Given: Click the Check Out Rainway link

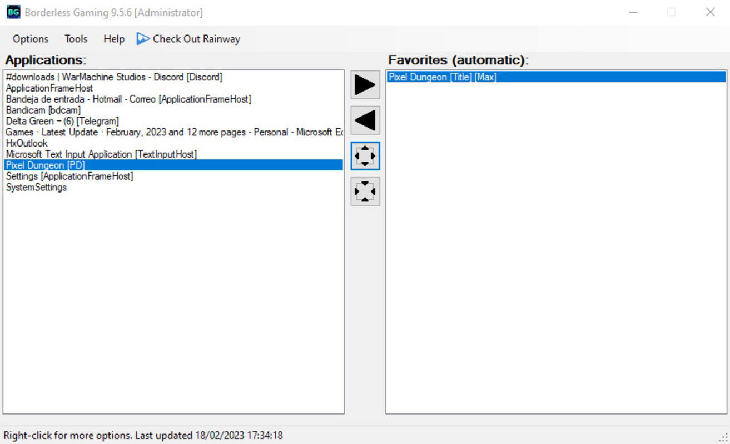Looking at the screenshot, I should point(196,39).
